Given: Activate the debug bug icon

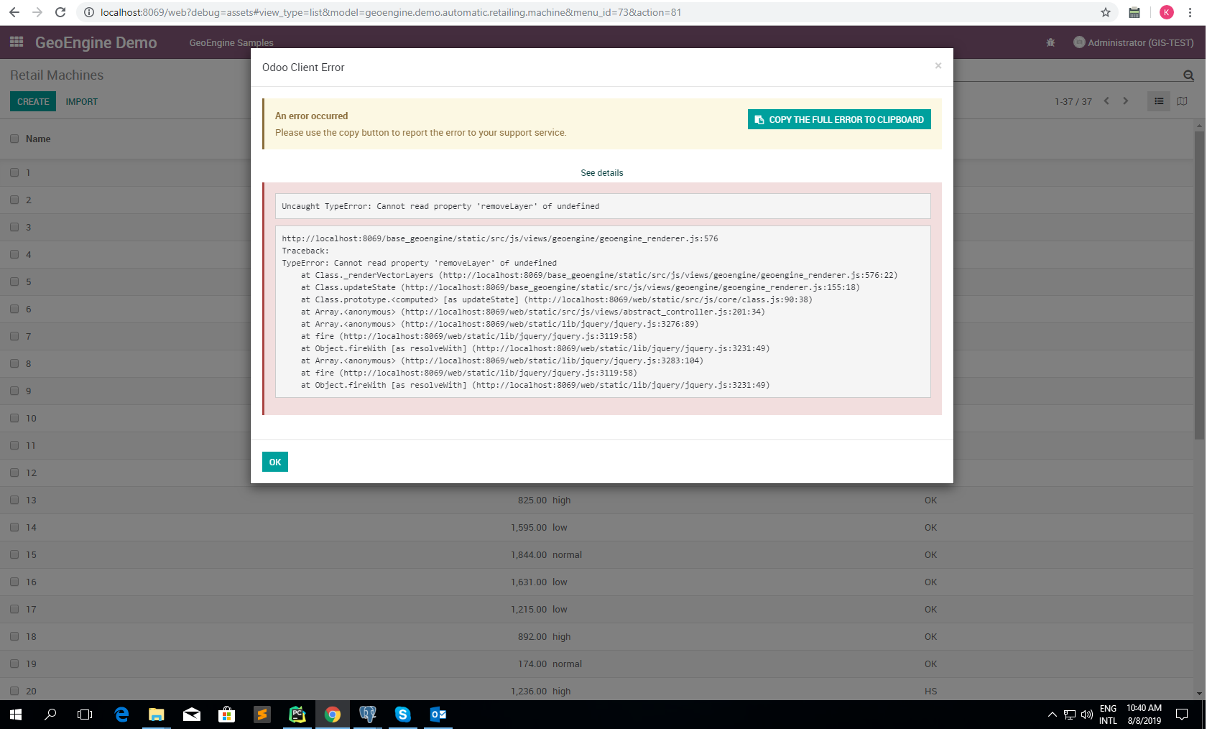Looking at the screenshot, I should click(x=1050, y=42).
